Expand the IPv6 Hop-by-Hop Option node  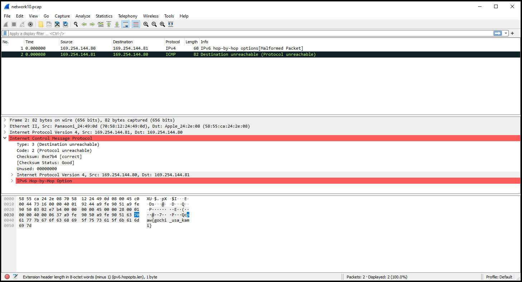coord(12,181)
